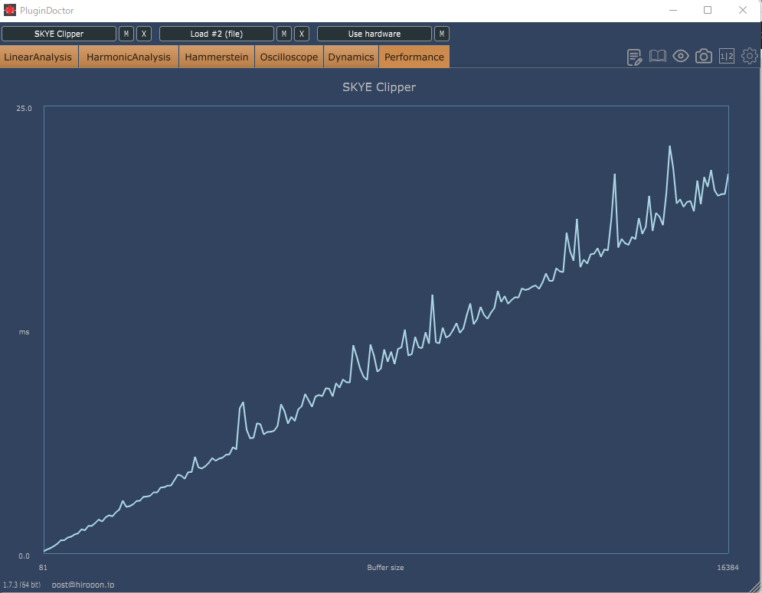Open the Oscilloscope tab

tap(289, 57)
